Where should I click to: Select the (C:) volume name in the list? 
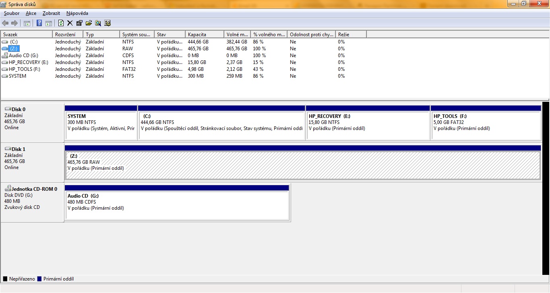(x=14, y=42)
